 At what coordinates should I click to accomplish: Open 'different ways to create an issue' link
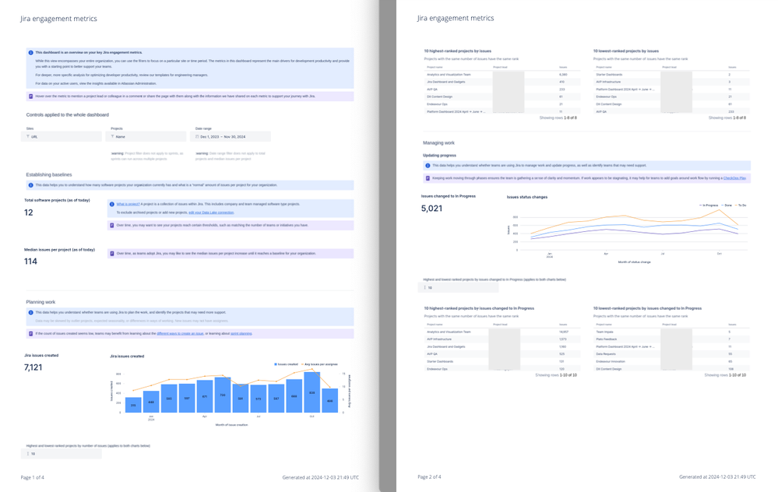pyautogui.click(x=180, y=334)
